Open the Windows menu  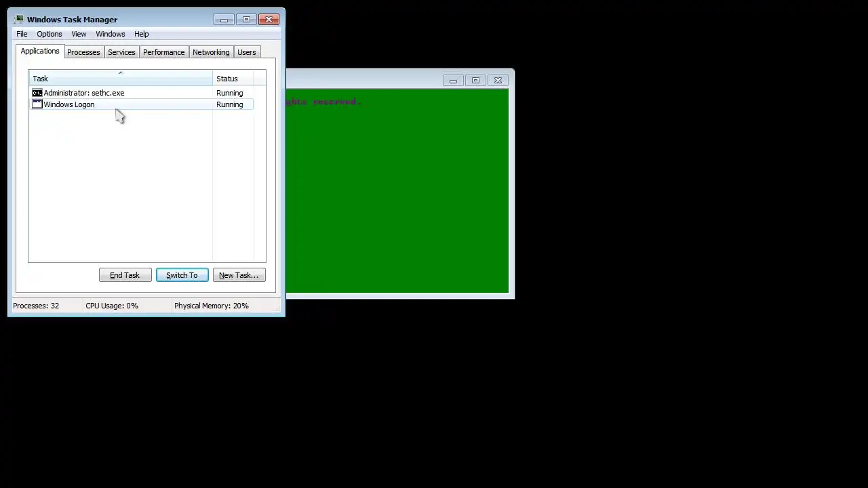point(110,34)
